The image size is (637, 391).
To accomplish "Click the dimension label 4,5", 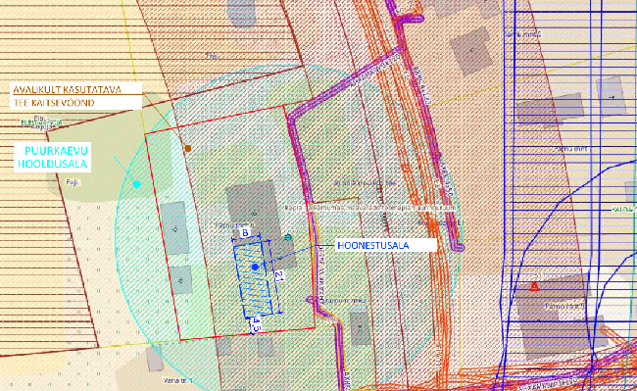I will 256,324.
